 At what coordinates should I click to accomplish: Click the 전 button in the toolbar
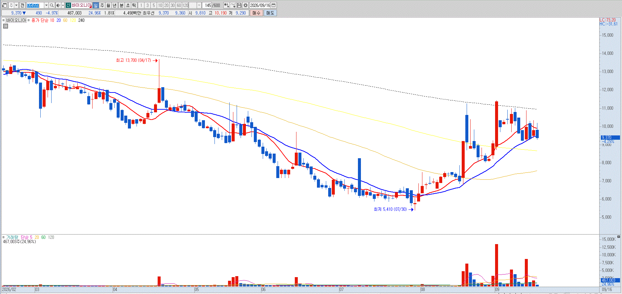pyautogui.click(x=22, y=5)
